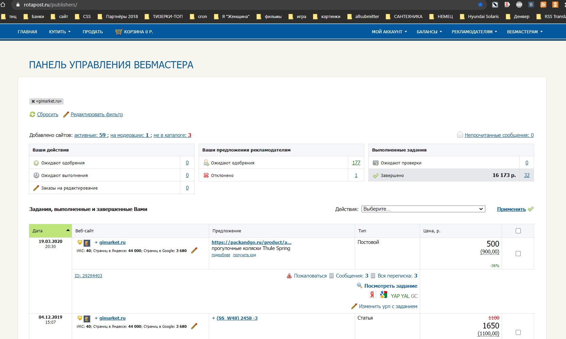Click the site lock icon beside the URL
566x339 pixels.
tap(18, 5)
